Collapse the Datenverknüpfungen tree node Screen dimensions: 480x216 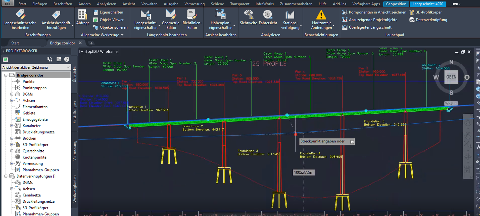tap(6, 176)
